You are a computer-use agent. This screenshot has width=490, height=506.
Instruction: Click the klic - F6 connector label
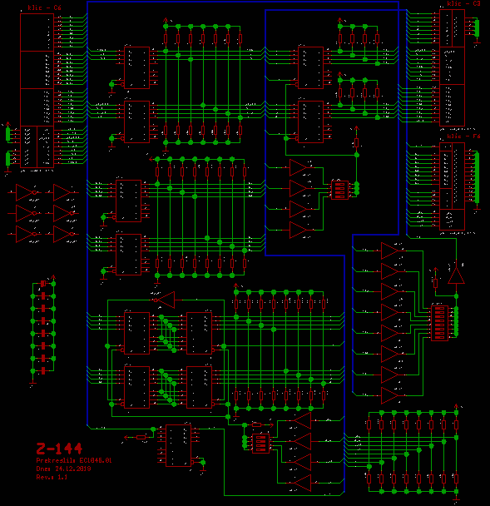[x=463, y=136]
